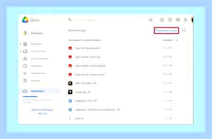Open the offline ready status icon
This screenshot has height=139, width=212.
click(162, 20)
